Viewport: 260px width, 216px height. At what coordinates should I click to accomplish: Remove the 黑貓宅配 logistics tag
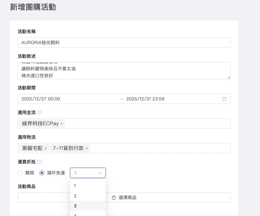(45, 148)
